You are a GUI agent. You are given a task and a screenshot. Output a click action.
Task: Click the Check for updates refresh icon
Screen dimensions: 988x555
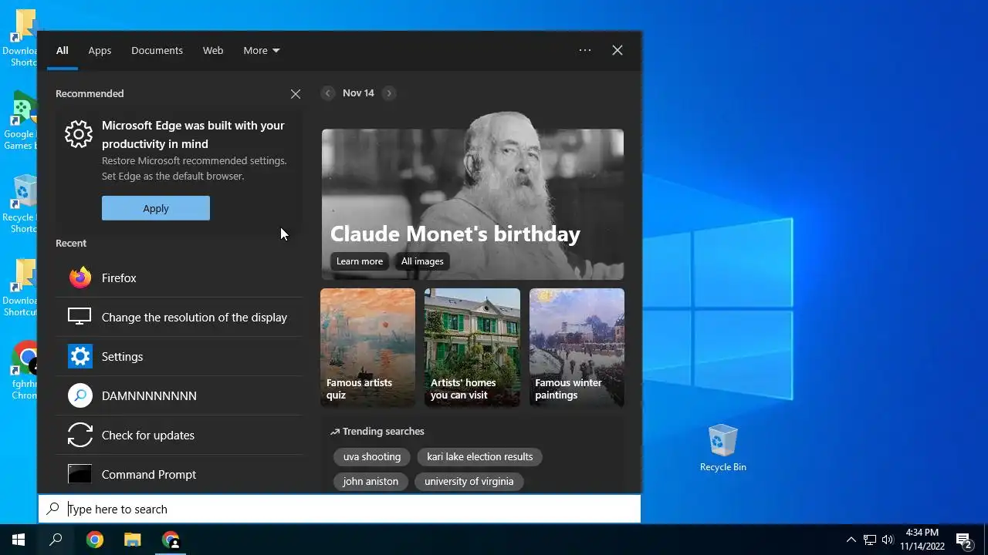point(80,435)
